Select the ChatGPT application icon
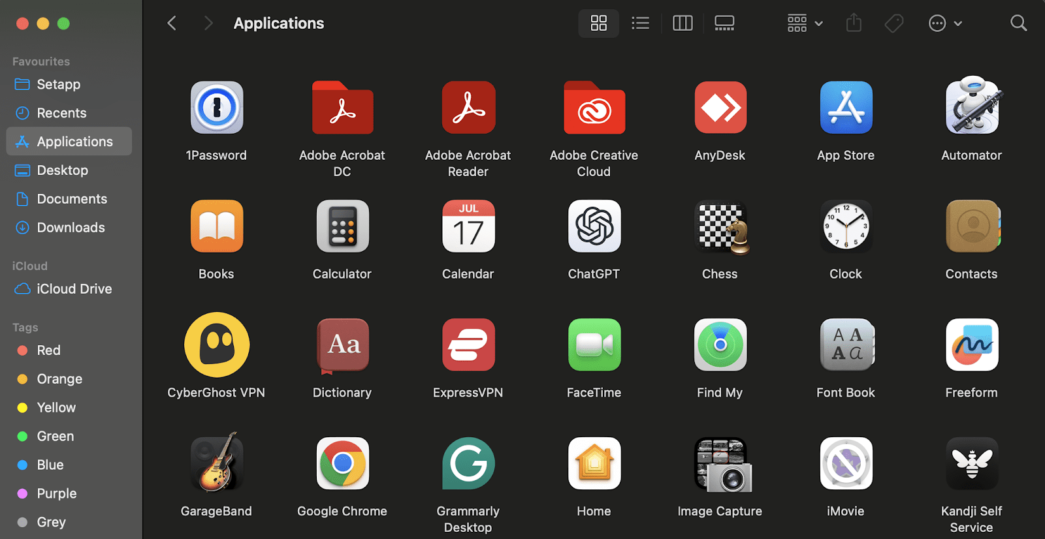This screenshot has height=539, width=1045. click(594, 226)
